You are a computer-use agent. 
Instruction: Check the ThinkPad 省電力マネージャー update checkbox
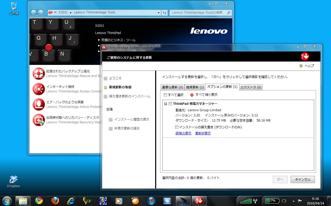click(170, 104)
